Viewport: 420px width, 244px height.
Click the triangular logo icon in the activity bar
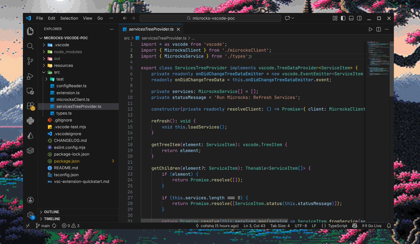pos(30,136)
